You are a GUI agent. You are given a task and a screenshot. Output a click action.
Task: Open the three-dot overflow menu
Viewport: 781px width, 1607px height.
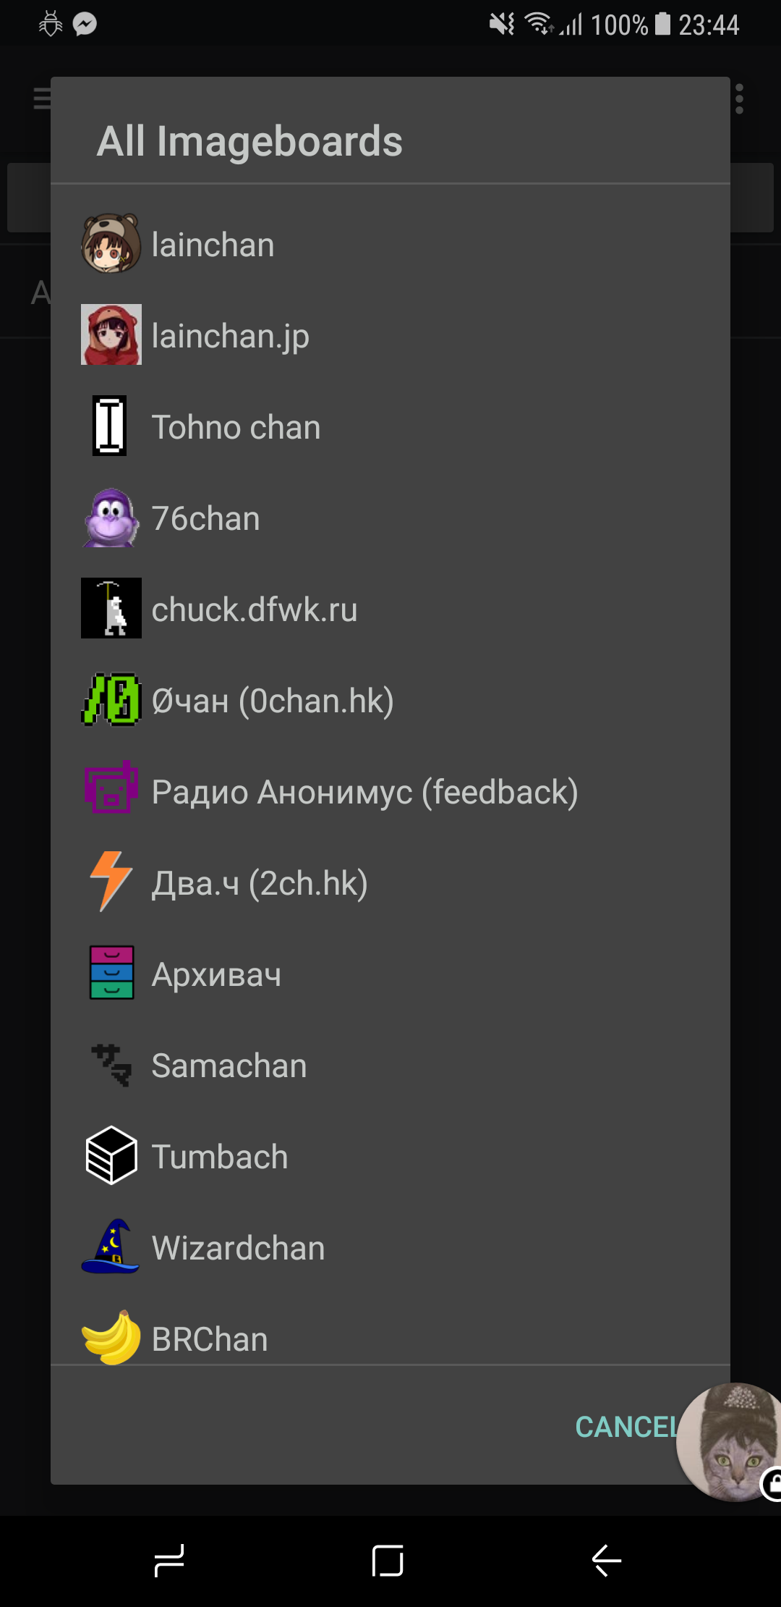739,99
